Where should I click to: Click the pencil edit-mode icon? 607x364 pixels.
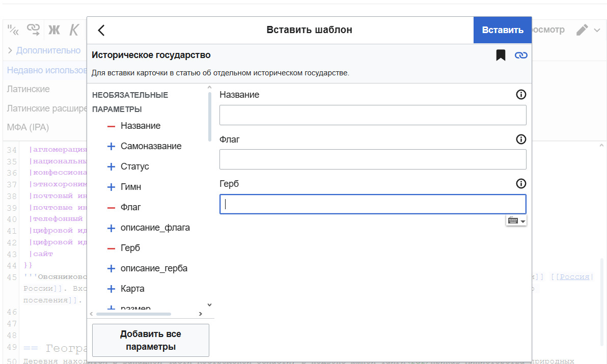click(x=582, y=30)
